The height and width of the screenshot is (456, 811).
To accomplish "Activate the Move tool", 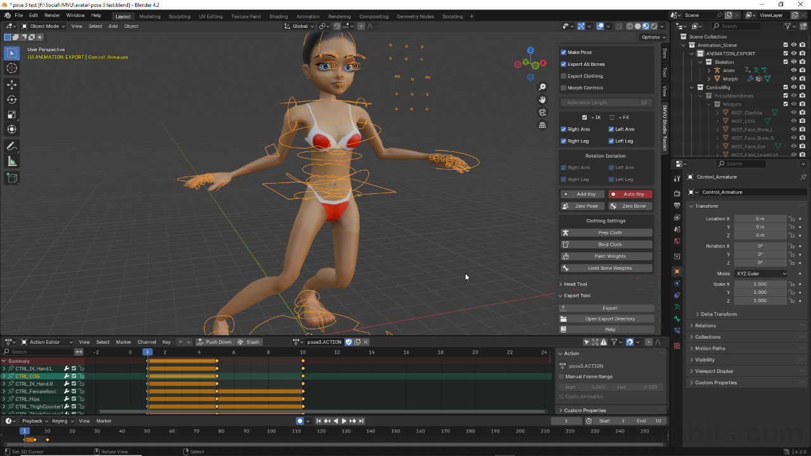I will point(12,84).
